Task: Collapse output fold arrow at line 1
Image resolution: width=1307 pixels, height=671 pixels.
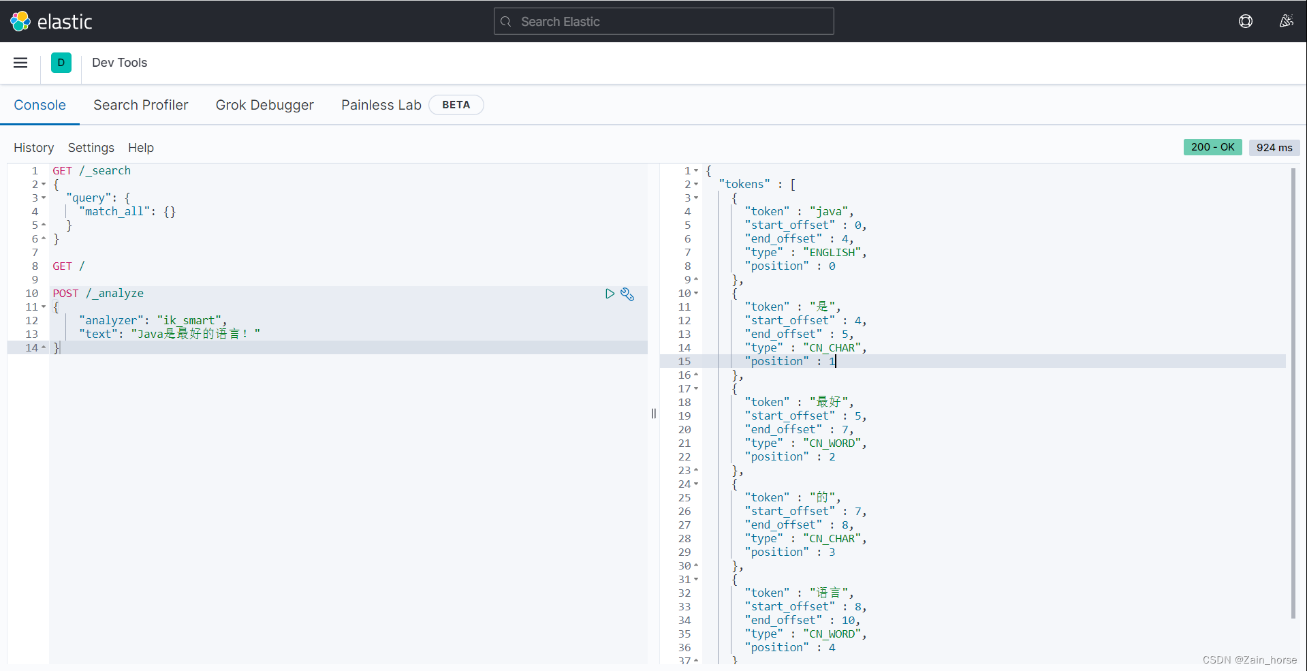Action: [696, 171]
